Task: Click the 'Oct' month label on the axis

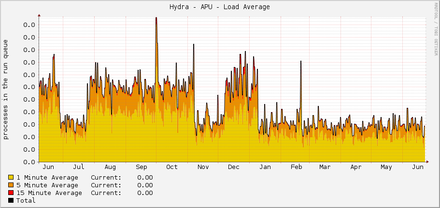Action: pos(172,167)
